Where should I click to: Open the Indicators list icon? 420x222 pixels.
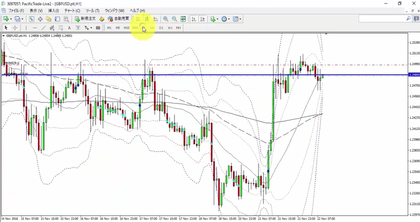point(213,19)
